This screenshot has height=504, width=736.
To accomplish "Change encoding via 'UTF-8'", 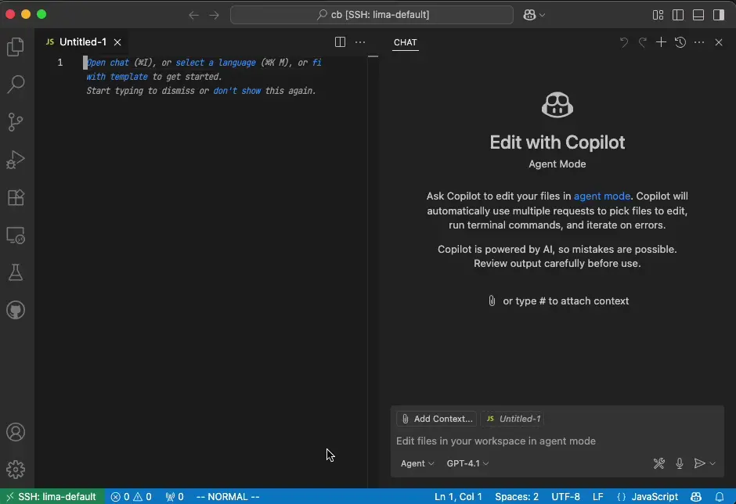I will click(x=565, y=496).
